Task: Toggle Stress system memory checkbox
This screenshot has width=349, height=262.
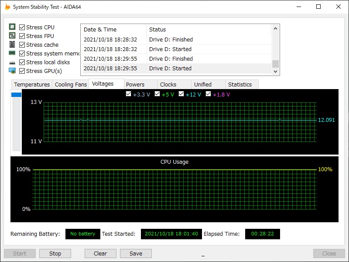Action: [22, 53]
